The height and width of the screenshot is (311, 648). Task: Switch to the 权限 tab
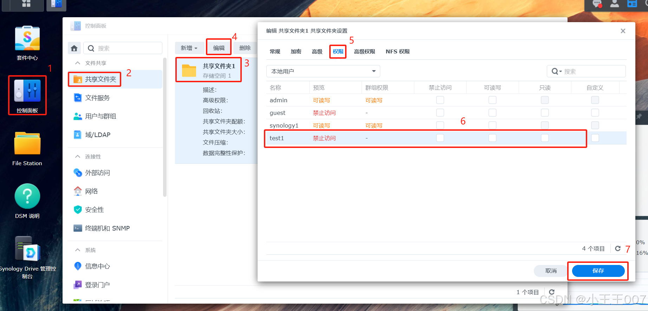coord(338,52)
